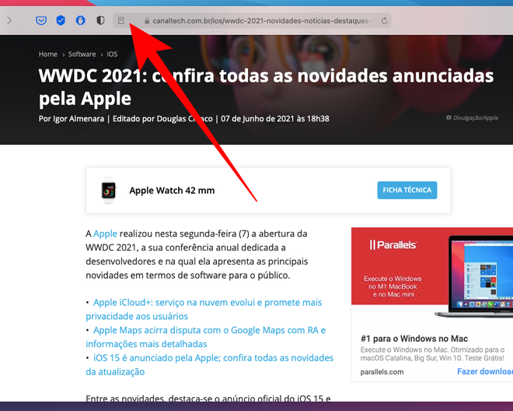Screen dimensions: 513x411
Task: Reload the page with refresh icon
Action: (x=385, y=21)
